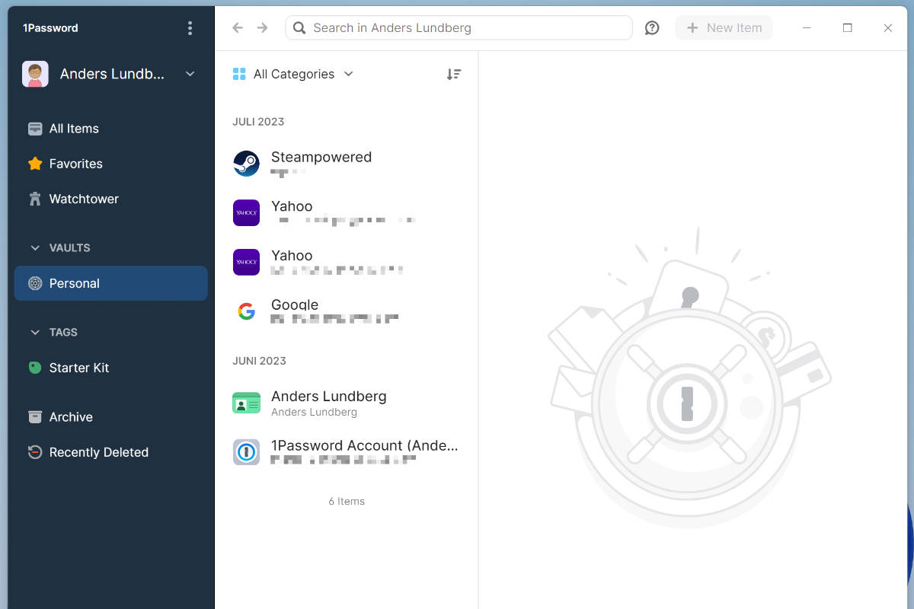Select the Anders Lundberg identity item
Image resolution: width=914 pixels, height=609 pixels.
[347, 403]
